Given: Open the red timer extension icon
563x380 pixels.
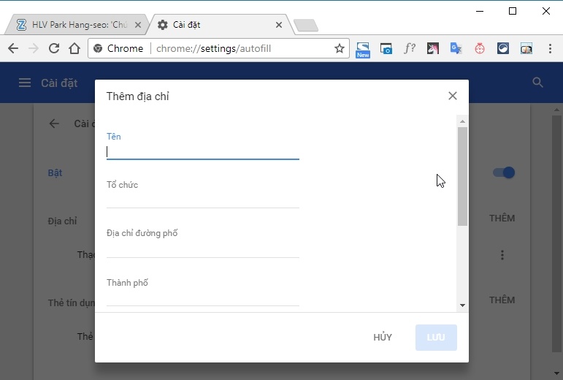Looking at the screenshot, I should point(480,48).
